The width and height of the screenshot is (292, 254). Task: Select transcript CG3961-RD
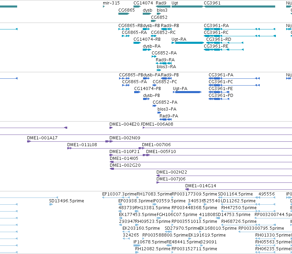(x=225, y=43)
